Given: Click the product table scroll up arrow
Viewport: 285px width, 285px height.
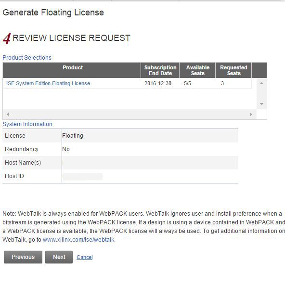Looking at the screenshot, I should click(261, 83).
